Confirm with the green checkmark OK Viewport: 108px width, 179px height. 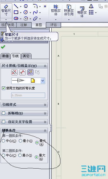[3, 47]
